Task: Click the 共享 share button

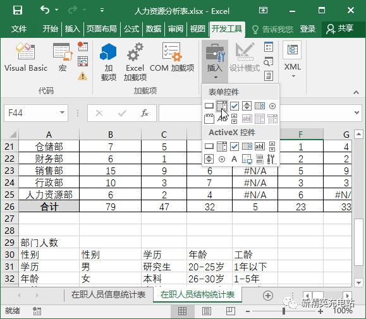Action: (339, 29)
